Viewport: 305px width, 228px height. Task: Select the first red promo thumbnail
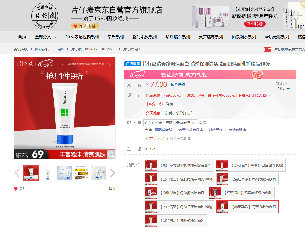31,173
